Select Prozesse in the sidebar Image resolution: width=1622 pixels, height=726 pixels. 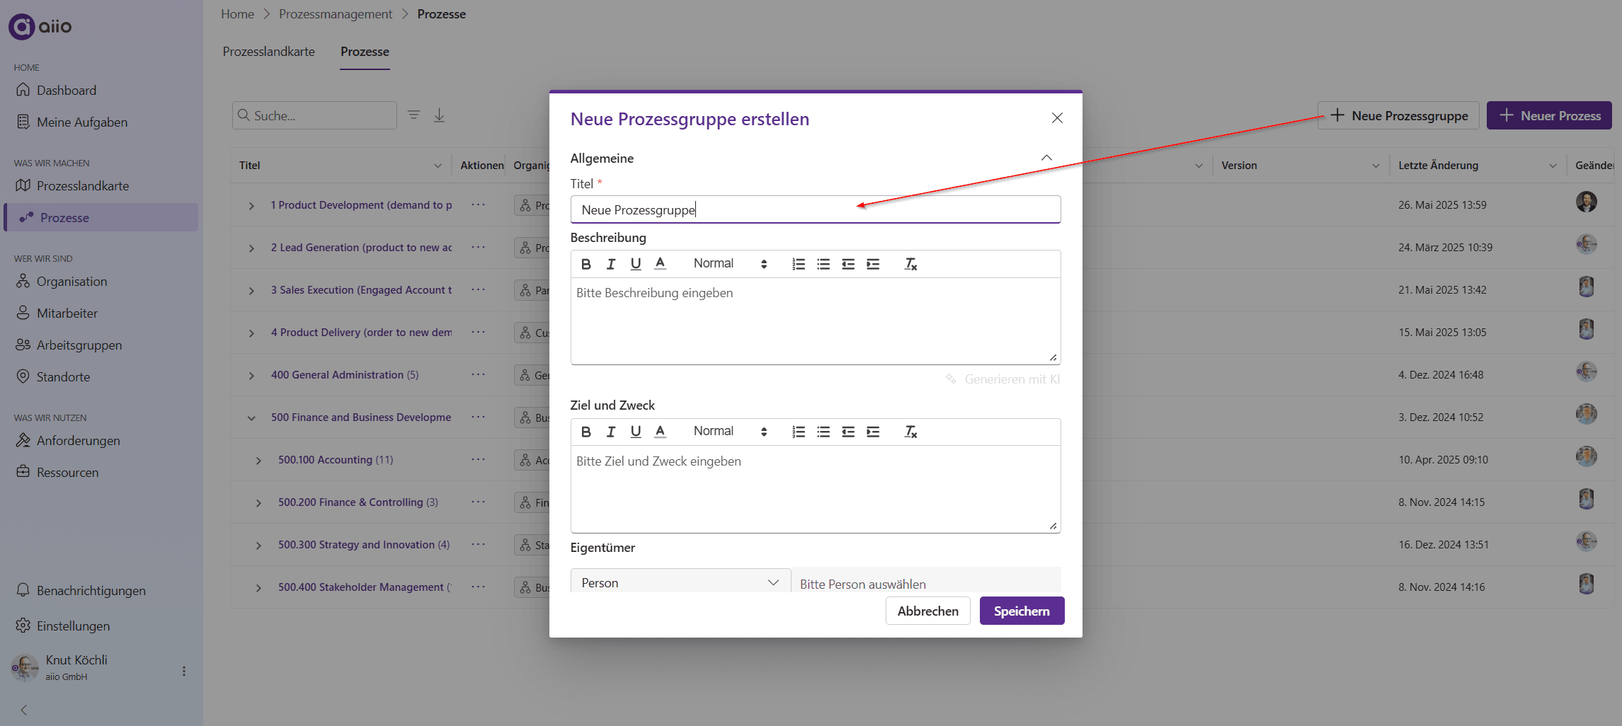tap(101, 217)
